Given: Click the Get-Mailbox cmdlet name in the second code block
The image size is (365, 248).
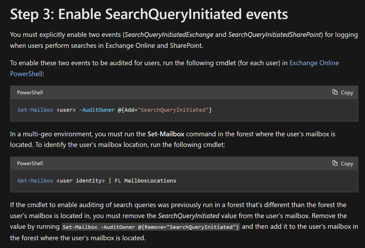Looking at the screenshot, I should point(35,181).
